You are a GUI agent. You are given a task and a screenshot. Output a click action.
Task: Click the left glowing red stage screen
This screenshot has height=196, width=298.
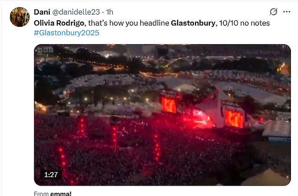coord(169,105)
